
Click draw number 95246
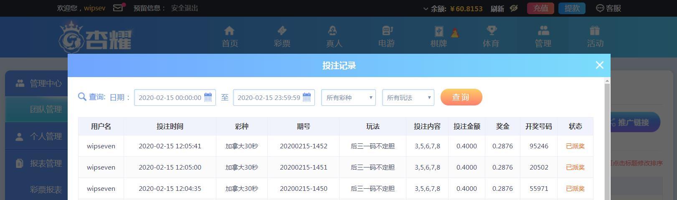point(539,146)
